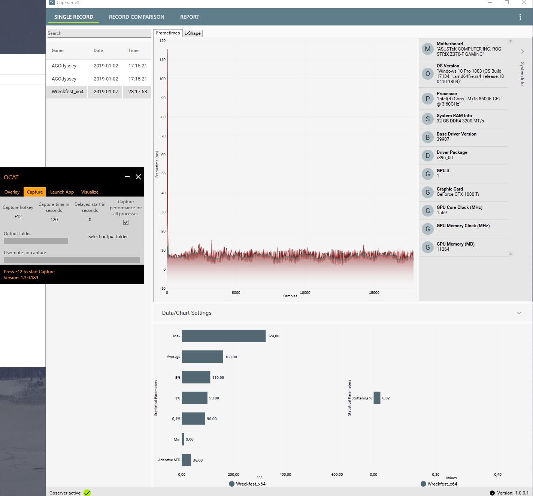Click the version info icon
The height and width of the screenshot is (496, 533).
coord(492,493)
